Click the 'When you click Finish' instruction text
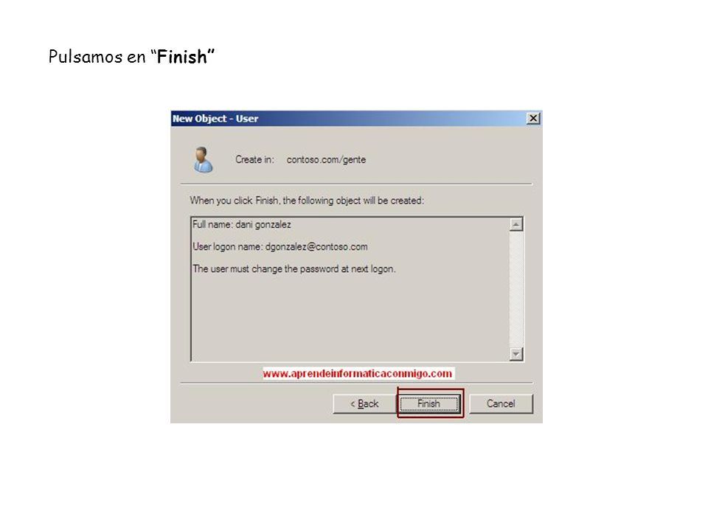 pyautogui.click(x=307, y=201)
